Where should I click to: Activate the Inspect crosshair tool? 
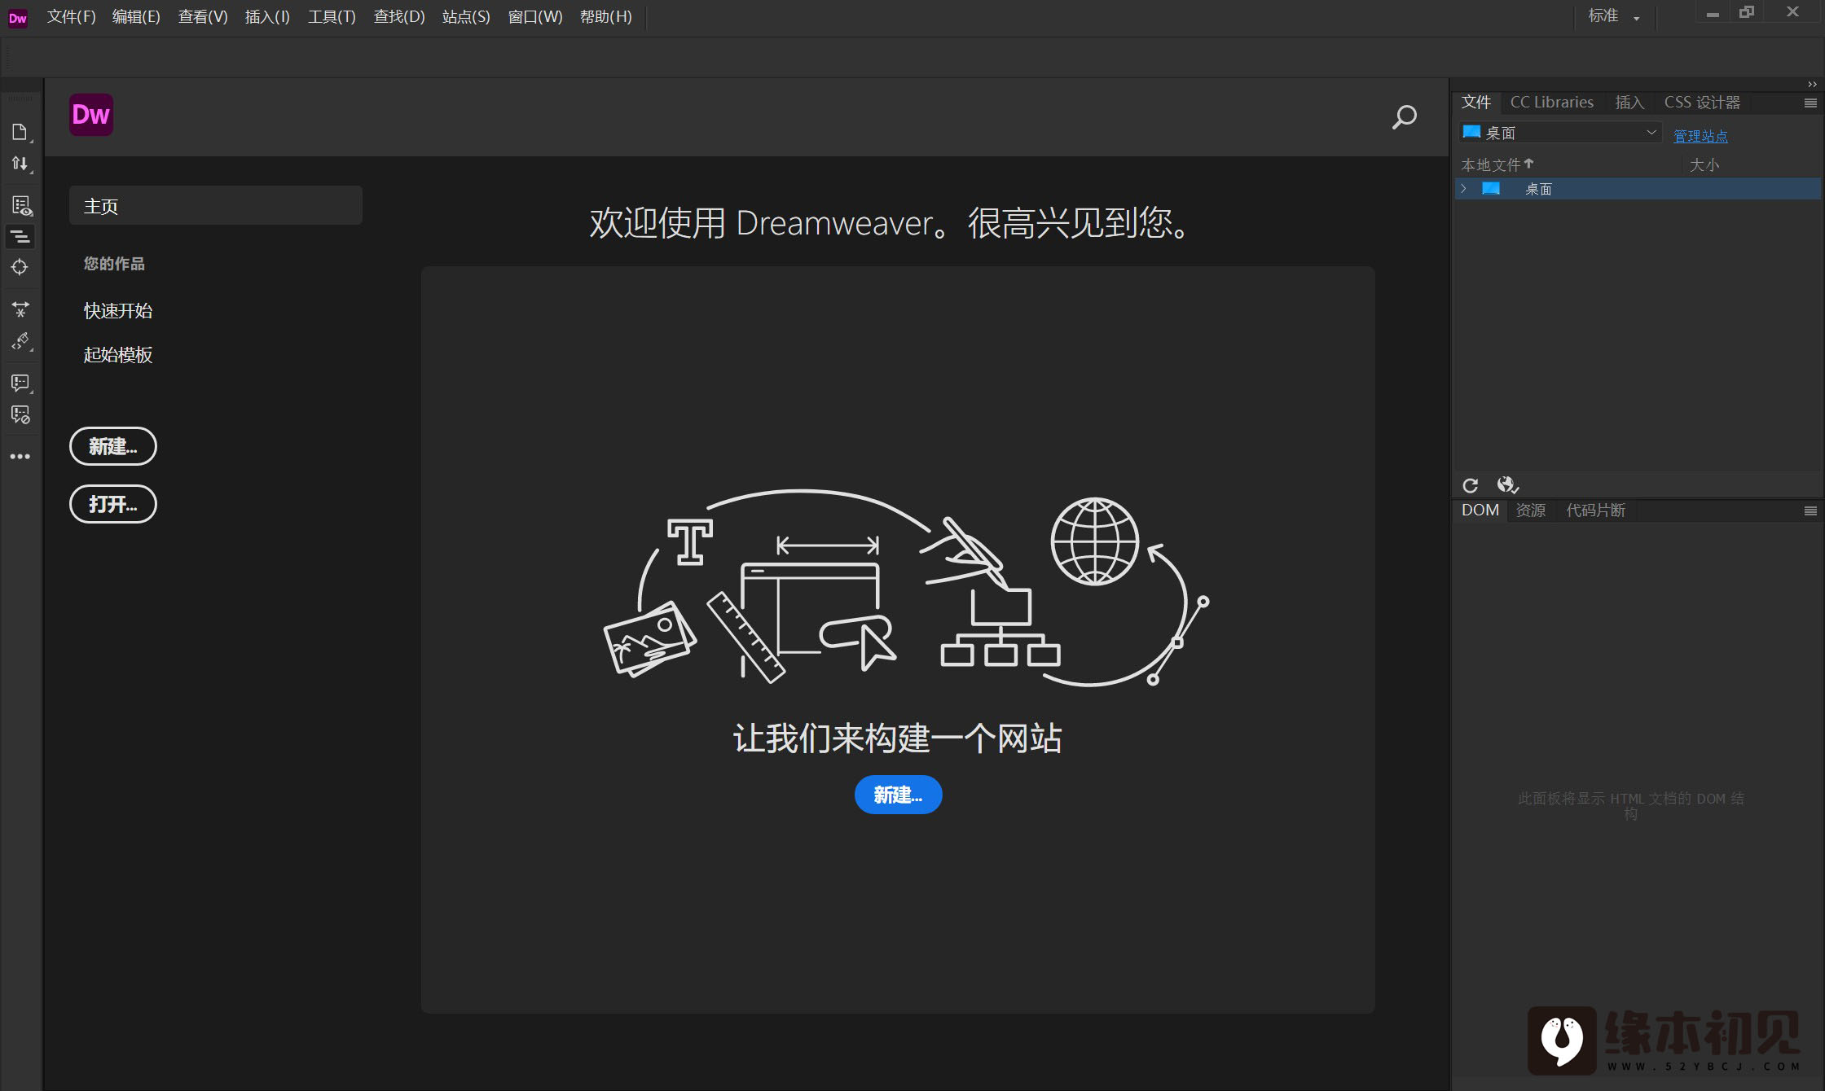[x=20, y=267]
